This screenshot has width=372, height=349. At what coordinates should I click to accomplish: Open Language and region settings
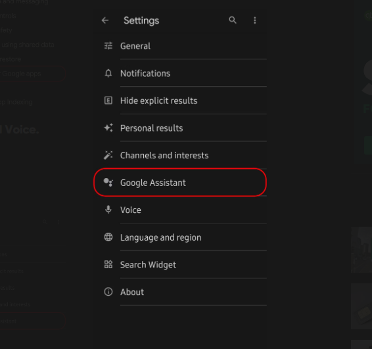point(180,237)
